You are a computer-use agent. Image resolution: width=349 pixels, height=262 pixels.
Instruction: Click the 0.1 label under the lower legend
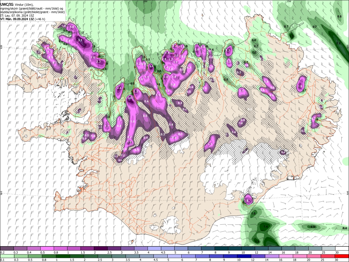click(x=2, y=260)
